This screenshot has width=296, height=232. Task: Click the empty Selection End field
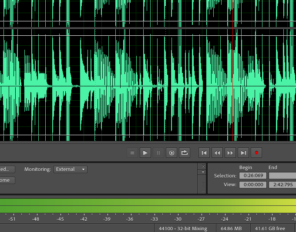[283, 176]
